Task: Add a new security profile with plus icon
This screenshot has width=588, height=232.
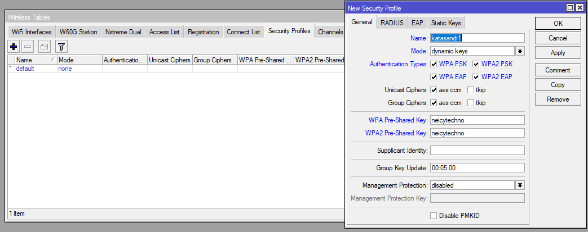Action: tap(14, 47)
